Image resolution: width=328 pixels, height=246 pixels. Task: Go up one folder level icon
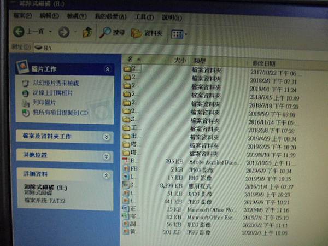[87, 32]
